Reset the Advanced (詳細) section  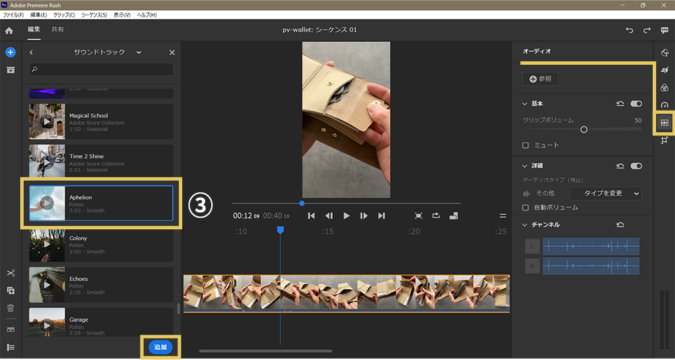[620, 166]
